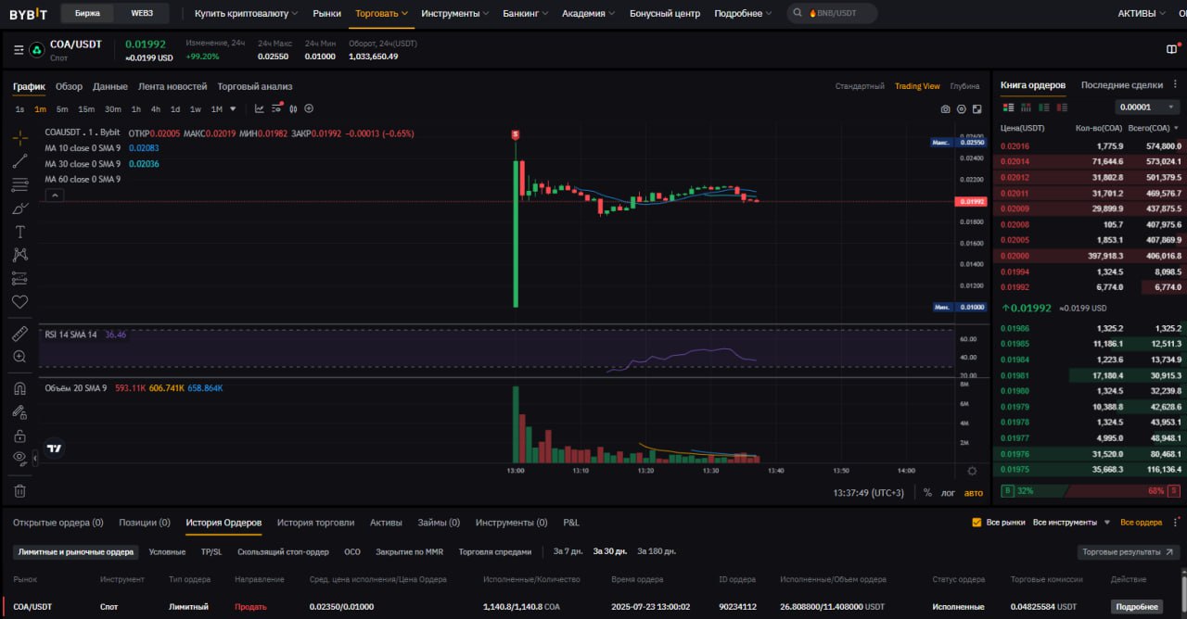This screenshot has width=1187, height=619.
Task: Click the TradingView logo on chart
Action: (x=55, y=448)
